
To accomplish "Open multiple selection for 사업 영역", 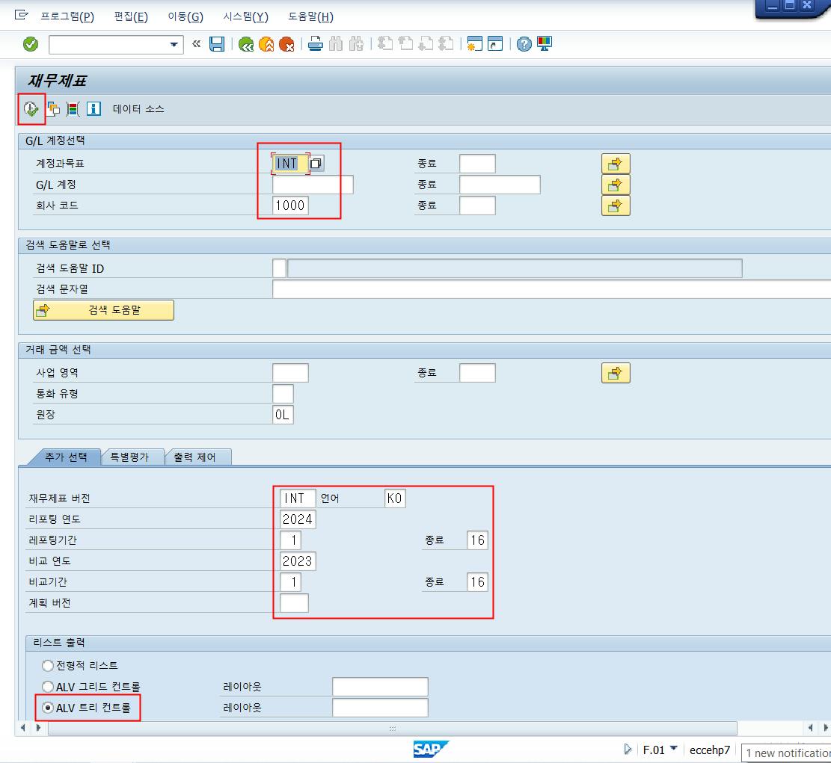I will [616, 373].
